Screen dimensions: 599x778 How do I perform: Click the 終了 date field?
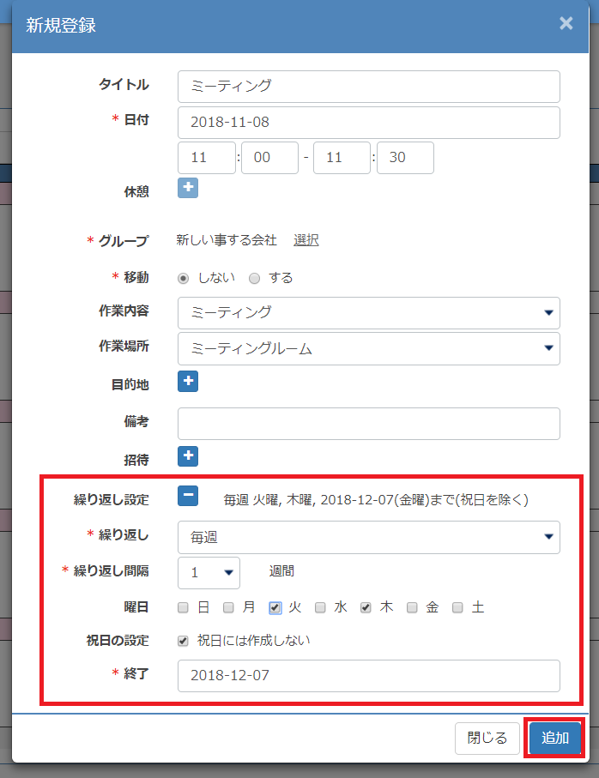coord(369,676)
